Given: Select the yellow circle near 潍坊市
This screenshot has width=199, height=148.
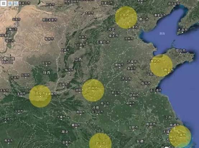Looking at the screenshot, I should tap(161, 65).
